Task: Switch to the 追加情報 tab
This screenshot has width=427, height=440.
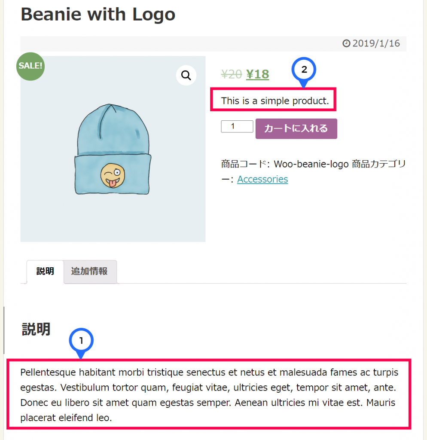Action: [x=90, y=272]
